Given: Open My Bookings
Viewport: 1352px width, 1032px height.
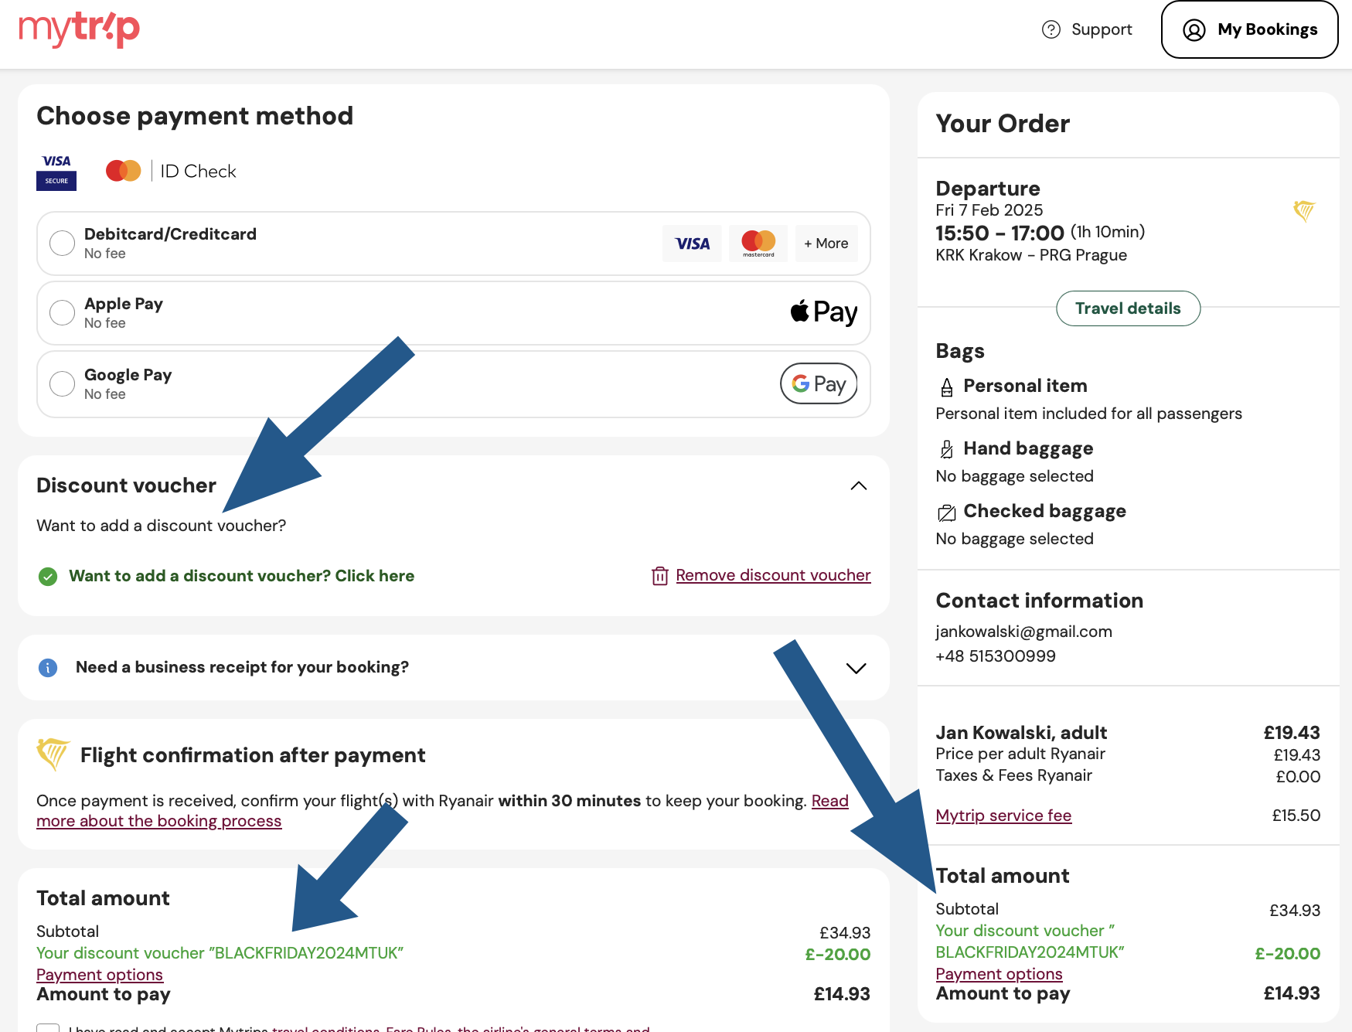Looking at the screenshot, I should (1249, 29).
